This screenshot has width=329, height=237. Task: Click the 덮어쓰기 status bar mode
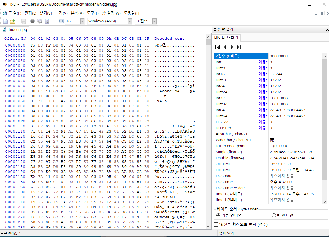(227, 233)
